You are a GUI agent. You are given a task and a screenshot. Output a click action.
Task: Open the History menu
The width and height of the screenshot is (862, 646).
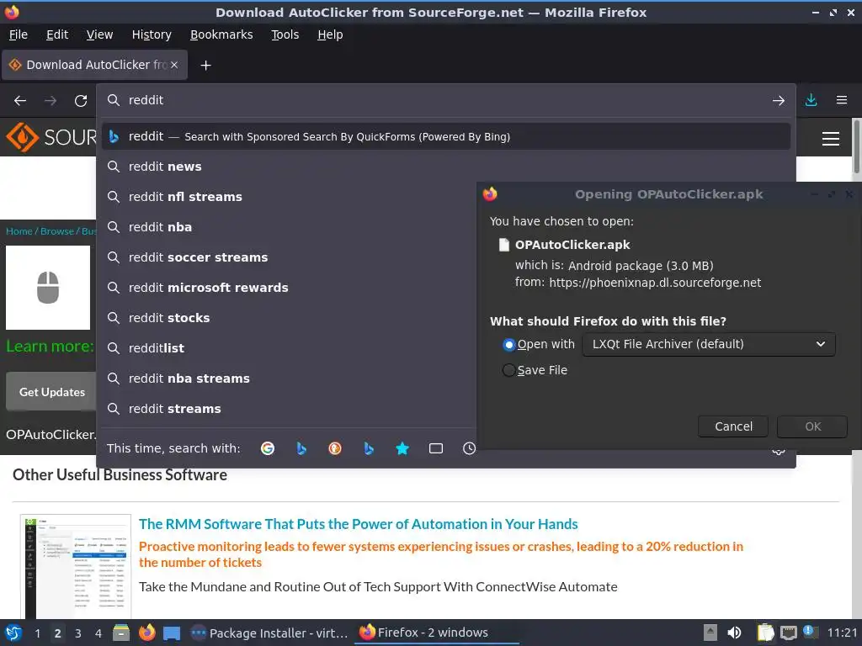pyautogui.click(x=152, y=34)
